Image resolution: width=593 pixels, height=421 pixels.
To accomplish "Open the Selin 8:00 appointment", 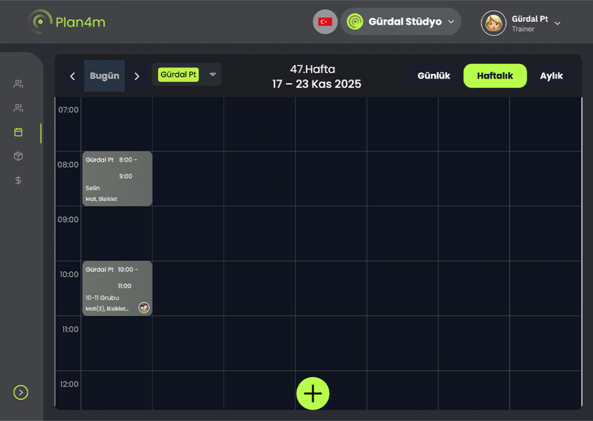I will (117, 179).
